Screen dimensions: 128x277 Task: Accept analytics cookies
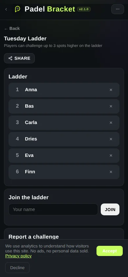click(x=110, y=251)
